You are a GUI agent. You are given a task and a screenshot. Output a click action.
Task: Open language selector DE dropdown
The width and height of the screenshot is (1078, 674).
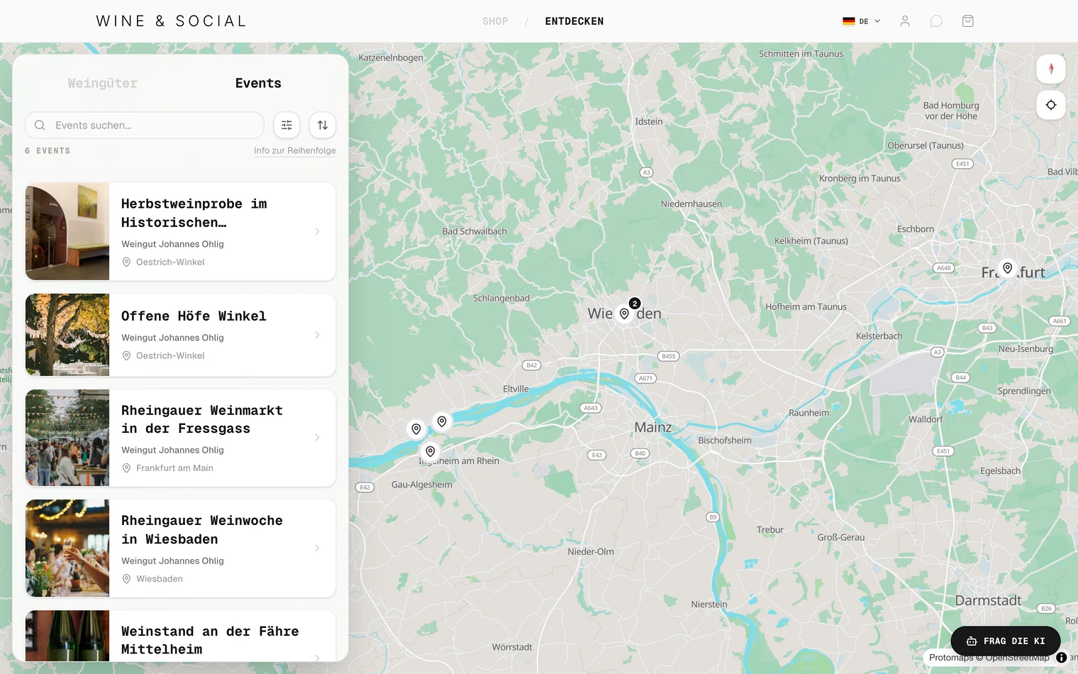862,21
